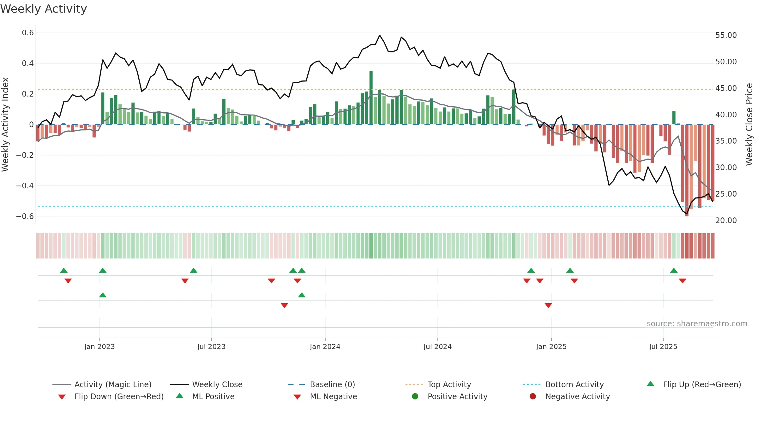
Task: Click the sharemaestro.com source text
Action: (697, 324)
